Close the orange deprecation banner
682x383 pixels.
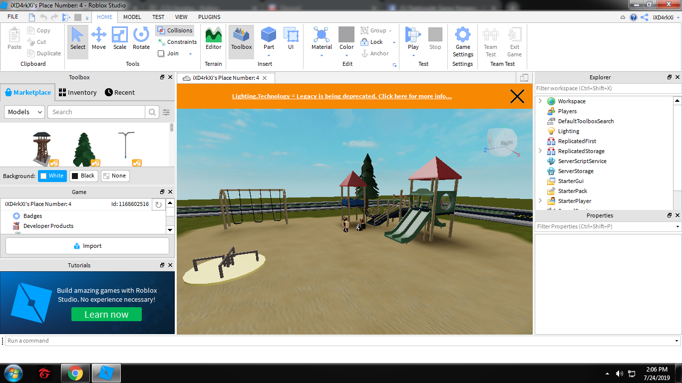pyautogui.click(x=517, y=96)
